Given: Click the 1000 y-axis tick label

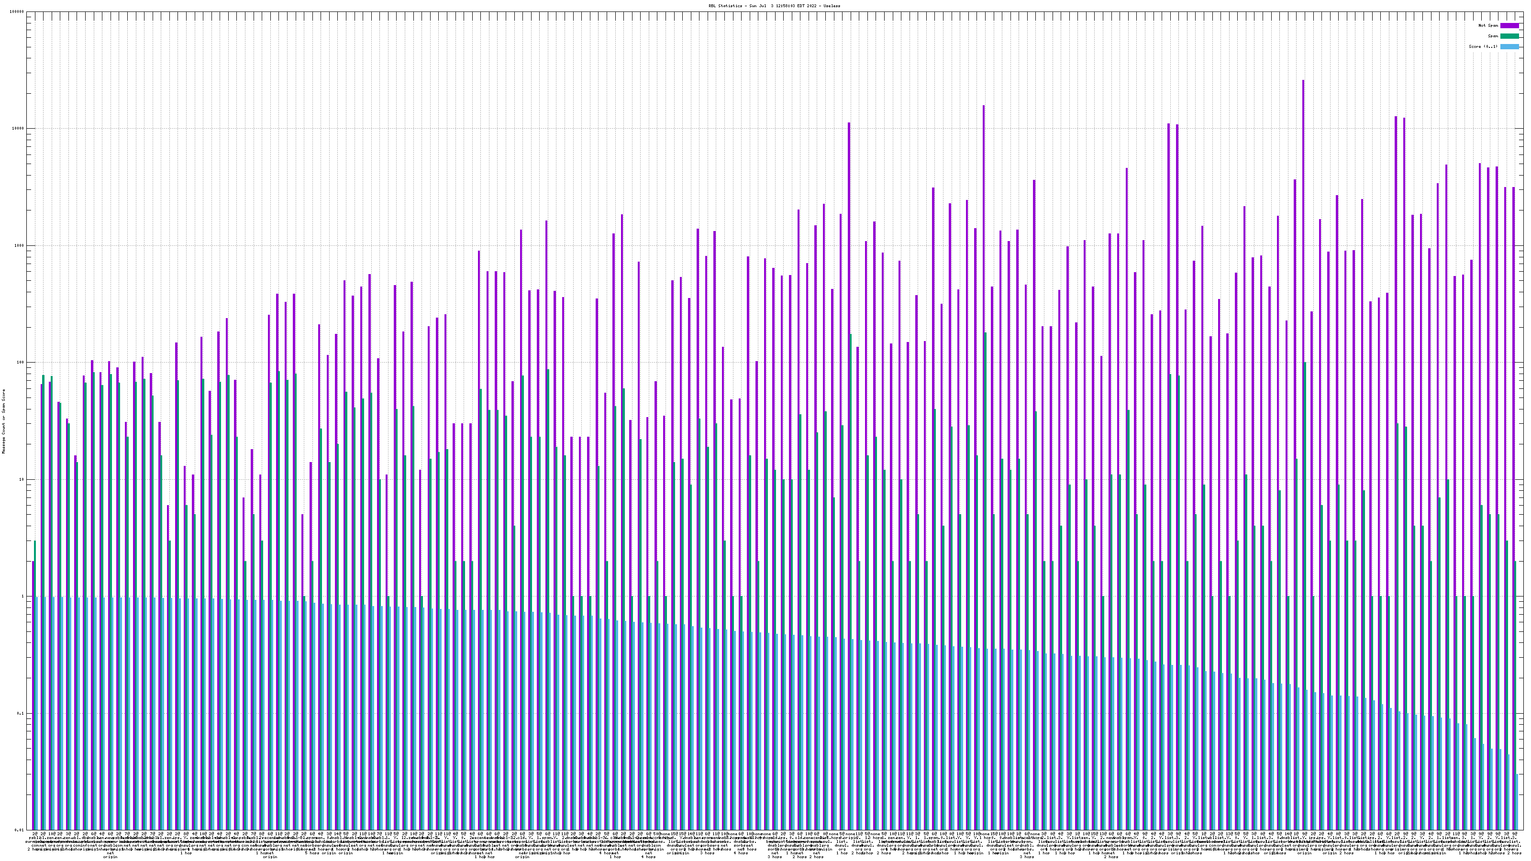Looking at the screenshot, I should pyautogui.click(x=20, y=245).
